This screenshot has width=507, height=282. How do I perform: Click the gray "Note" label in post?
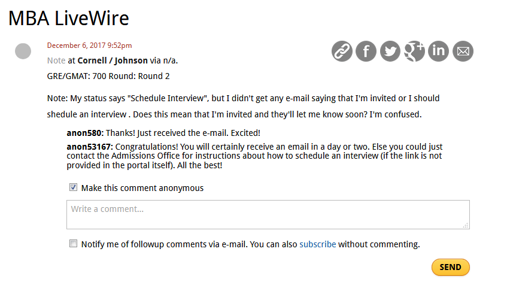coord(56,60)
